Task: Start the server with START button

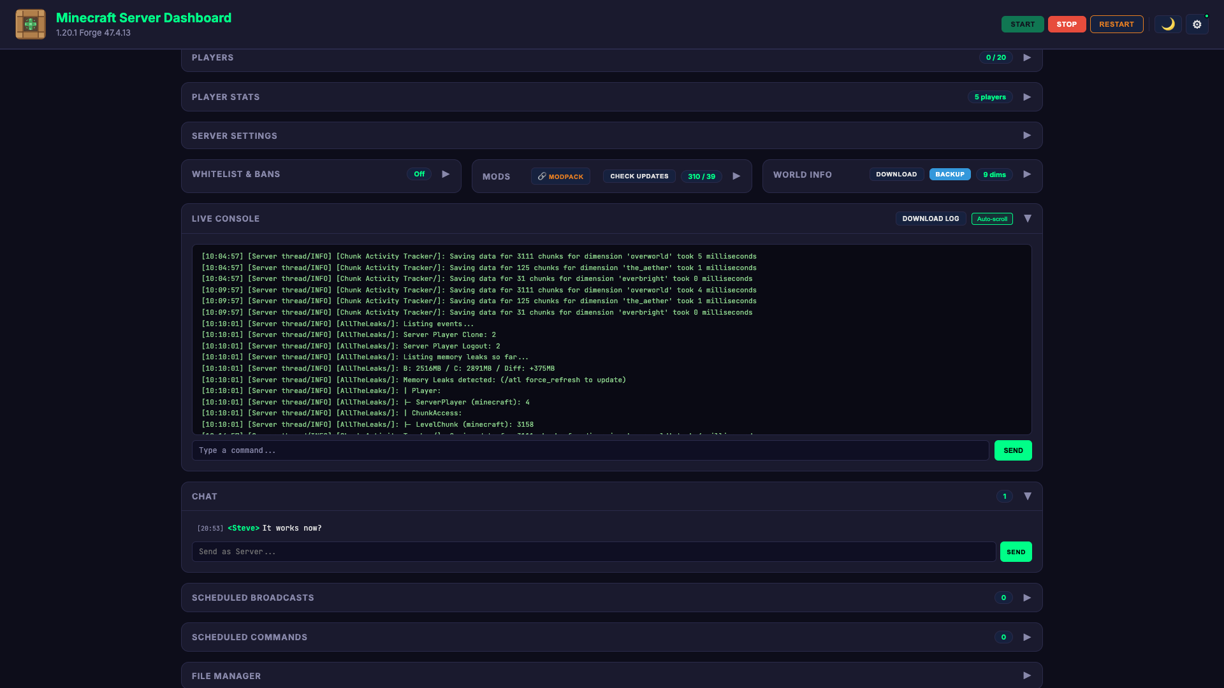Action: coord(1023,24)
